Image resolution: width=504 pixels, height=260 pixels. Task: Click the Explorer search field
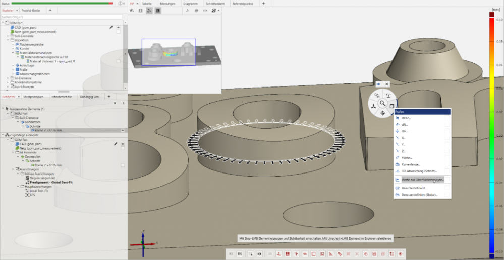pyautogui.click(x=61, y=17)
